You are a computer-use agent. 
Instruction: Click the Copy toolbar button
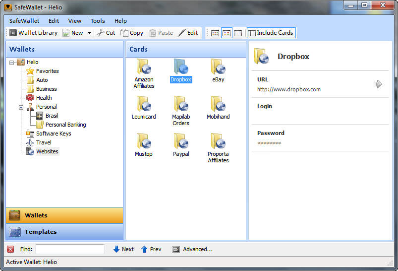click(132, 33)
